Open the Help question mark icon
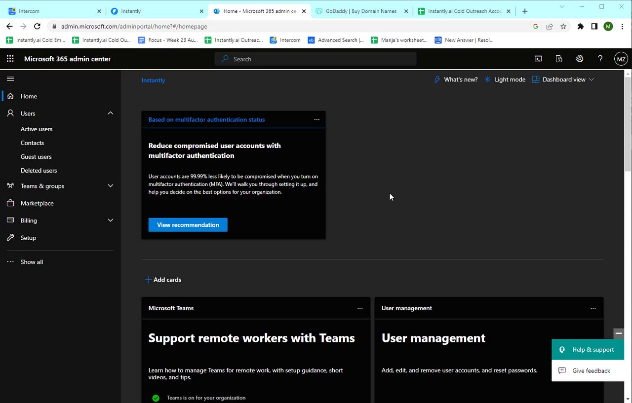The width and height of the screenshot is (632, 403). [600, 59]
